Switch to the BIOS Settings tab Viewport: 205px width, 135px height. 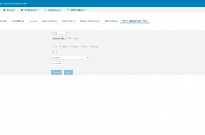(111, 21)
